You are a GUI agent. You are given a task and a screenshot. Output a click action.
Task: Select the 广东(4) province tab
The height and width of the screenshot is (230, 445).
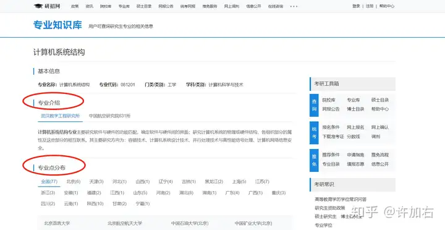click(x=232, y=193)
